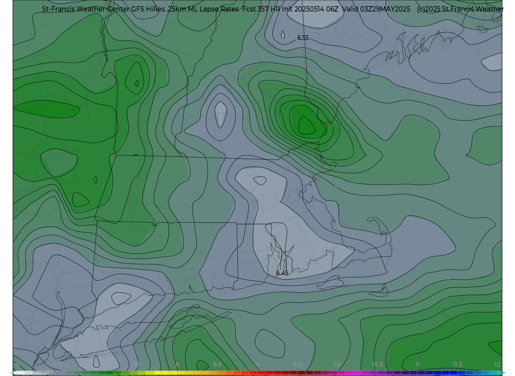
Task: Click the 6.45 contour label
Action: coord(282,273)
